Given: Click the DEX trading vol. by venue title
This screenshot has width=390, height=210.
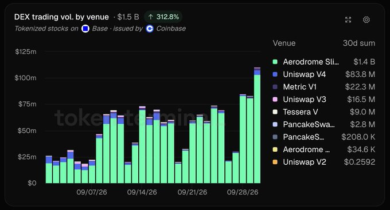Looking at the screenshot, I should tap(61, 17).
